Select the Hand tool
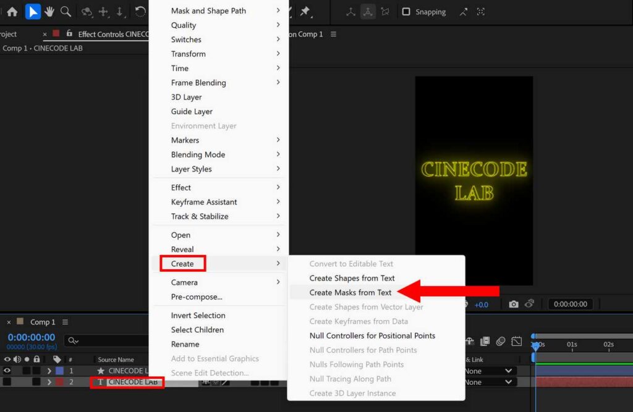Screen dimensions: 633x412 click(49, 12)
